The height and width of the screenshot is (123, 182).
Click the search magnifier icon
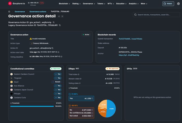(135, 15)
